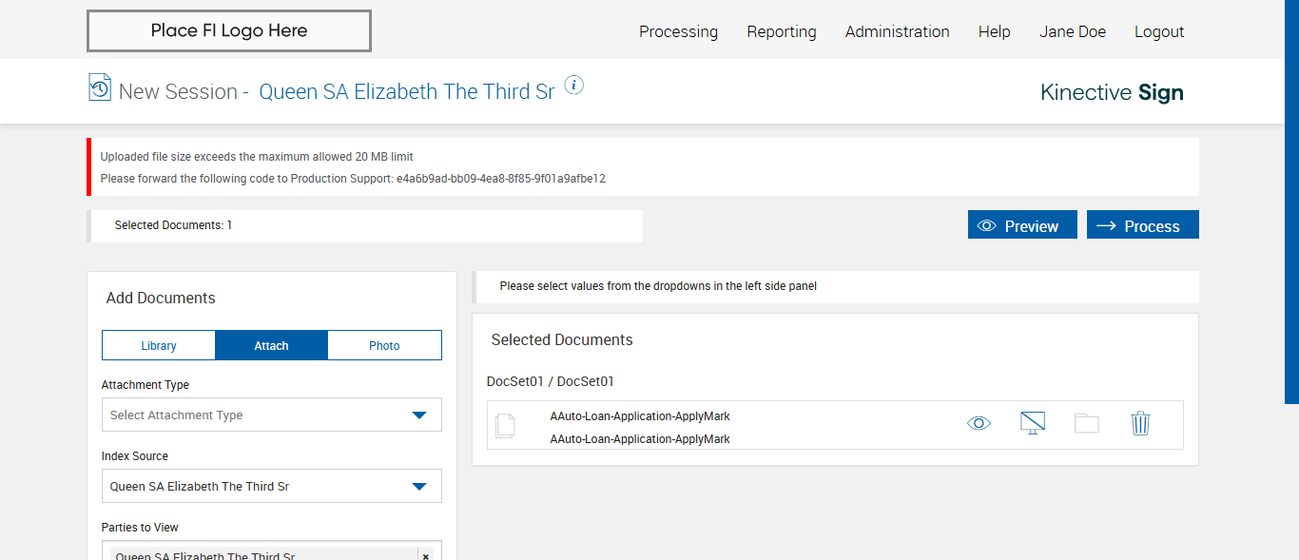Viewport: 1299px width, 560px height.
Task: Switch to the Library tab
Action: coord(159,345)
